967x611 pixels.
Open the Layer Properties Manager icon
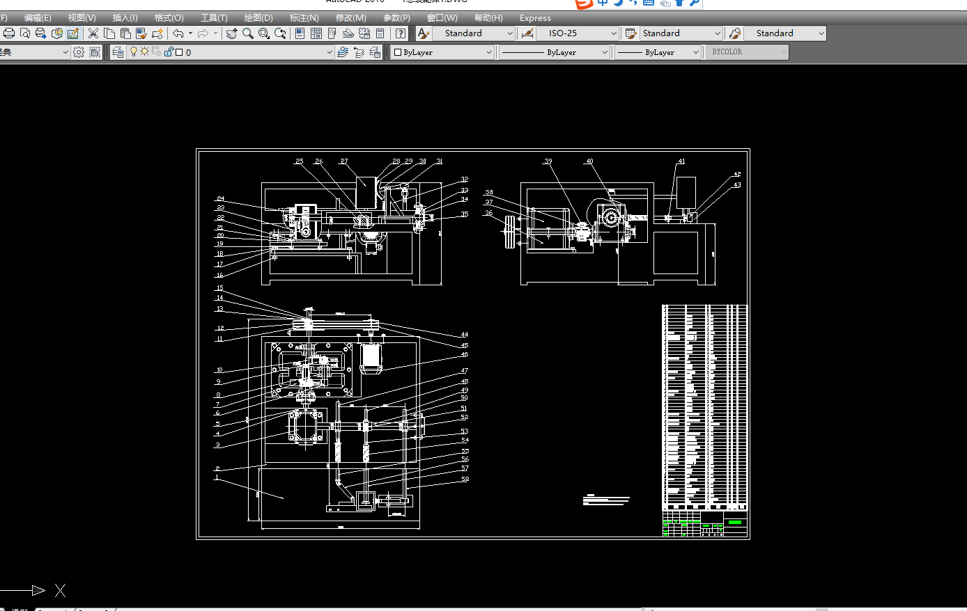pyautogui.click(x=118, y=52)
